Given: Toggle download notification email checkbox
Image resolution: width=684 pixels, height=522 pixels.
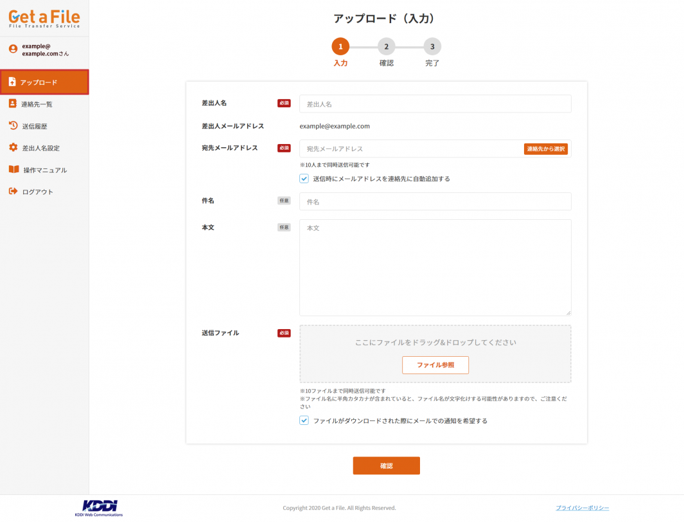Looking at the screenshot, I should click(x=304, y=420).
